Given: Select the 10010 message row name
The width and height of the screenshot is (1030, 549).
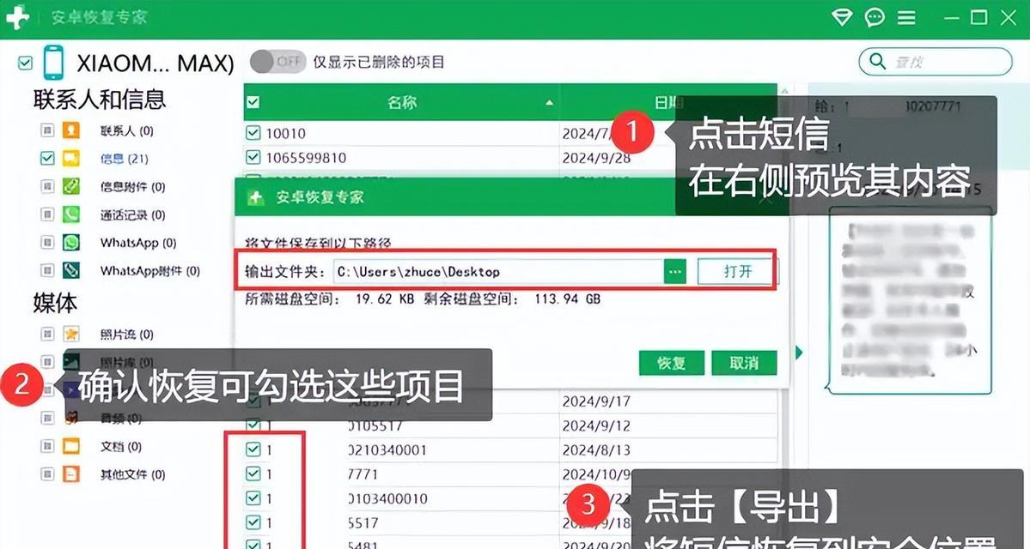Looking at the screenshot, I should (x=286, y=134).
